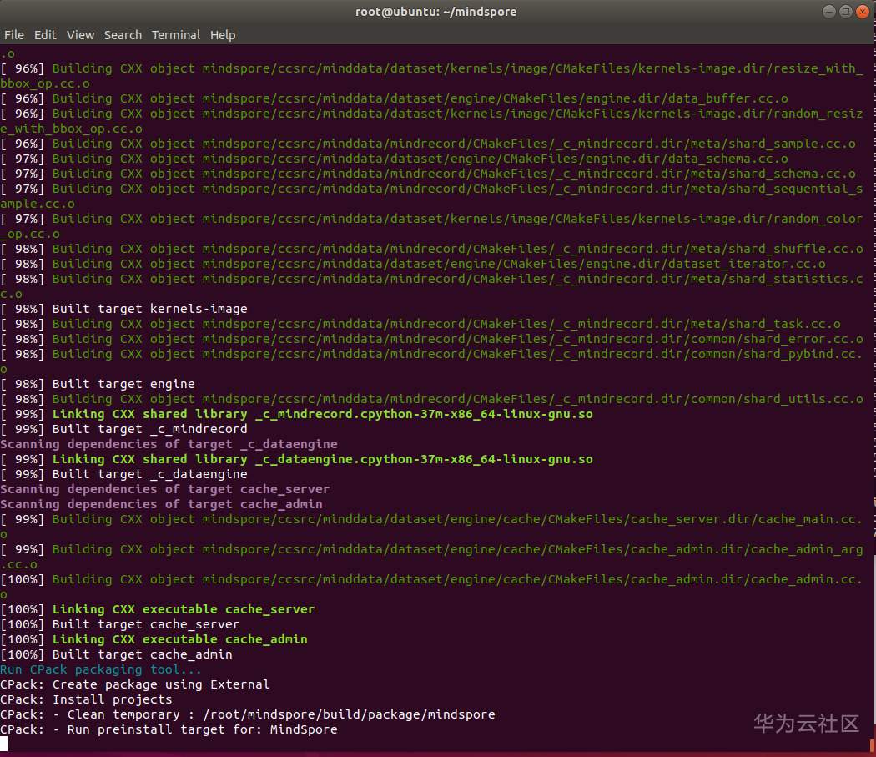Open the Help menu
Screen dimensions: 876x757
coord(223,35)
